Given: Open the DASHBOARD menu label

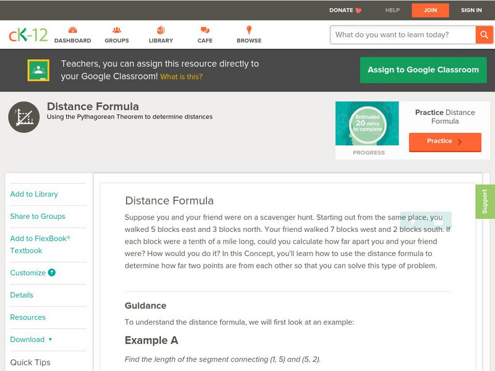Looking at the screenshot, I should 72,40.
